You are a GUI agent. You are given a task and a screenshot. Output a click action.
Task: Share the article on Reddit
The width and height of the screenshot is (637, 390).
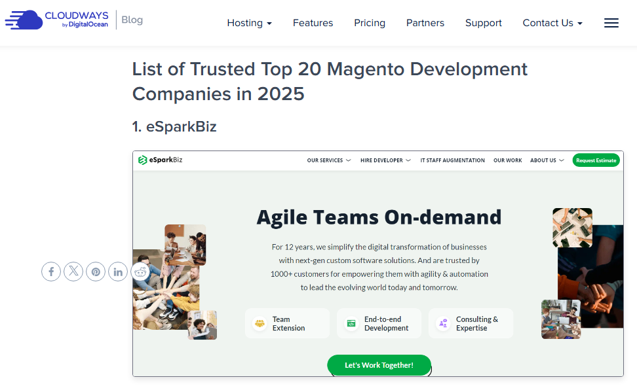click(140, 272)
